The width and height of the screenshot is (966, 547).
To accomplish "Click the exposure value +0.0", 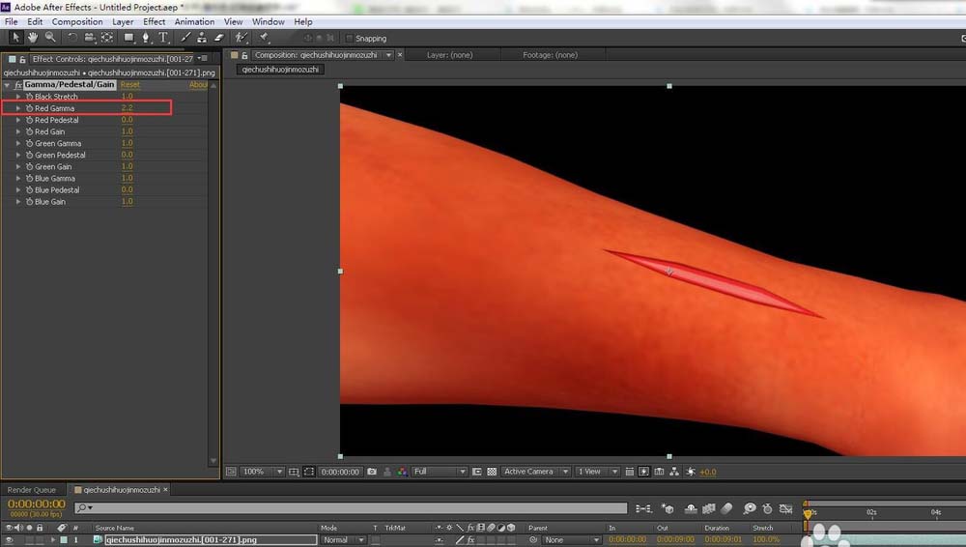I will (x=708, y=472).
